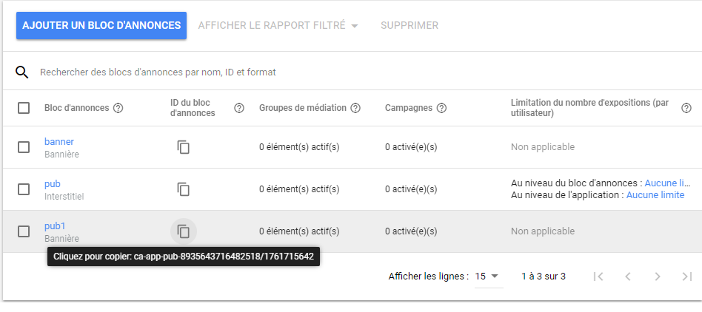Jump to the last page of results
This screenshot has width=702, height=312.
(686, 277)
